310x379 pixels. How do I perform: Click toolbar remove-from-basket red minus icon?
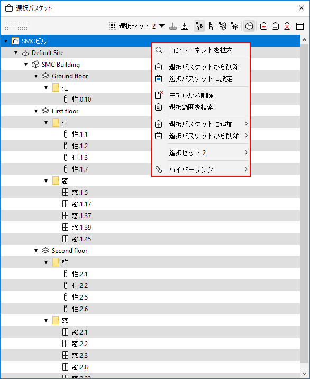(263, 26)
